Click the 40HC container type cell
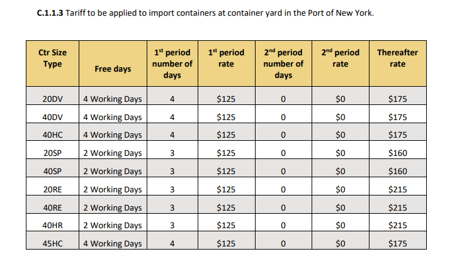The height and width of the screenshot is (259, 457). pyautogui.click(x=53, y=135)
